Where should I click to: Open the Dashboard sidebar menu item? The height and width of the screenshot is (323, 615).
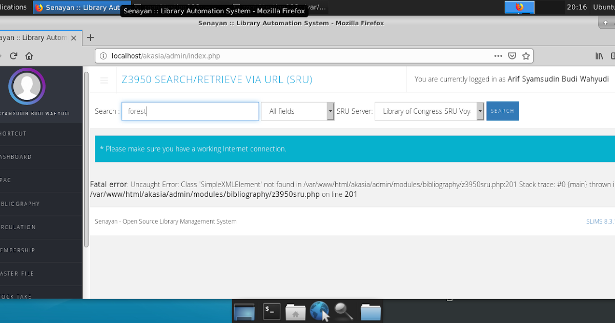pos(41,157)
